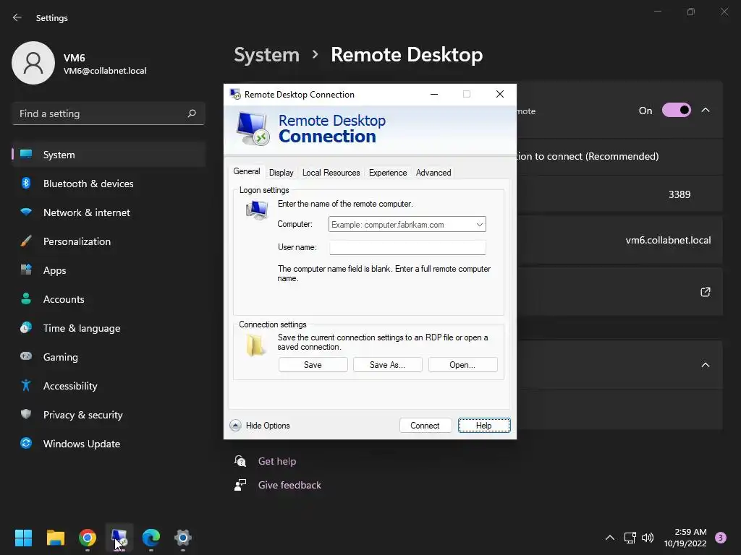
Task: Click the Privacy shield icon
Action: pyautogui.click(x=26, y=414)
